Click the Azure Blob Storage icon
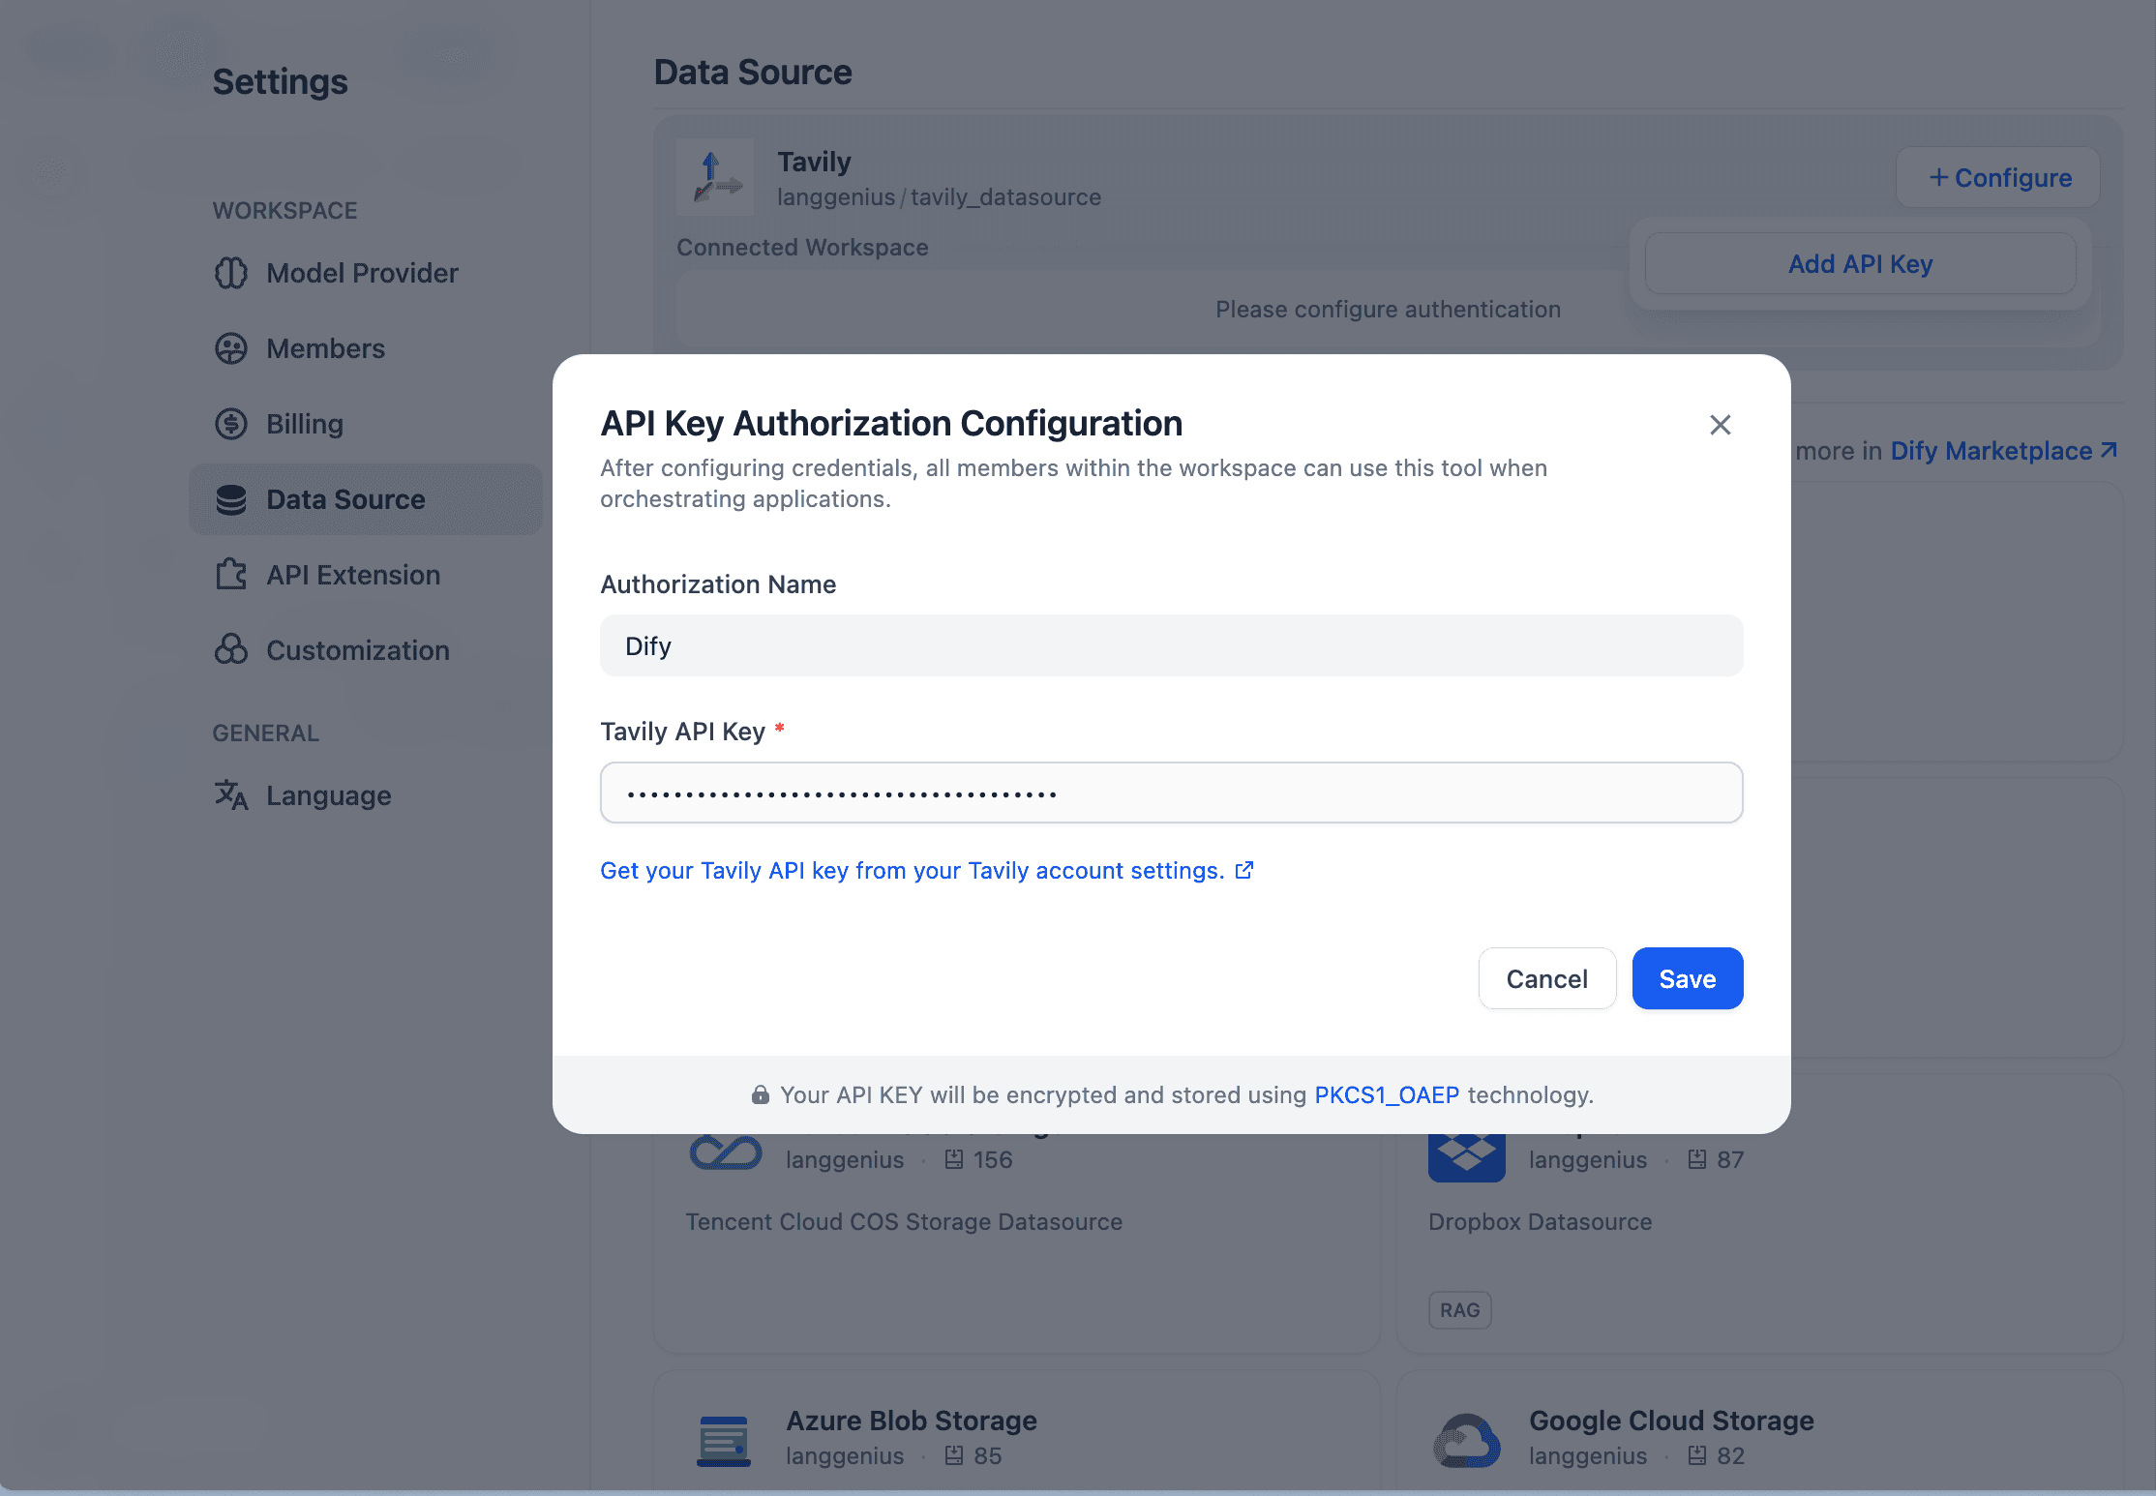The width and height of the screenshot is (2156, 1496). tap(723, 1439)
